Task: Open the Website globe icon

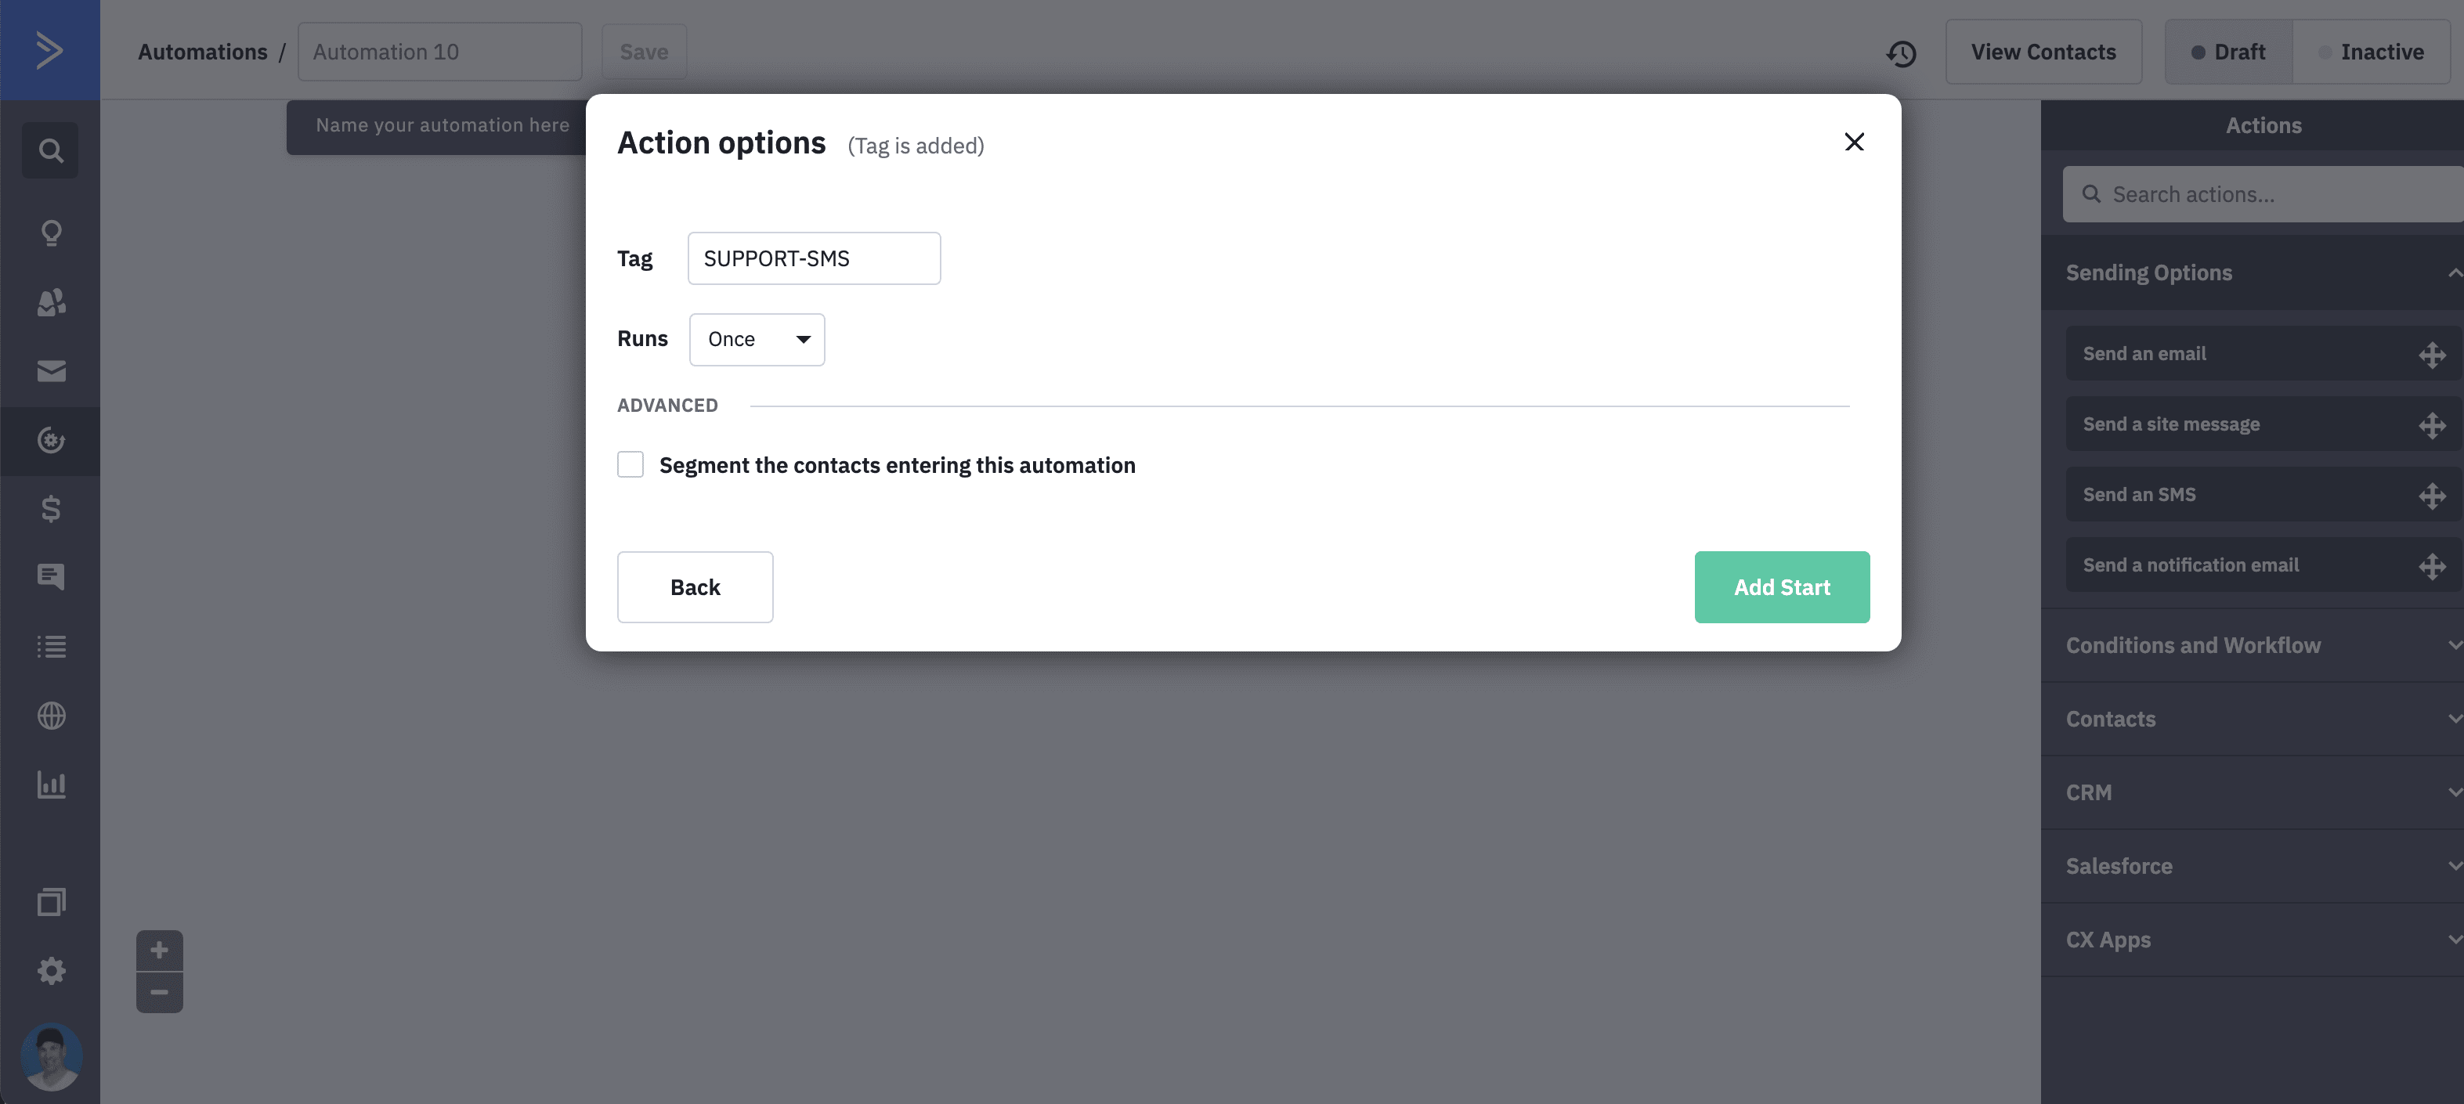Action: tap(50, 715)
